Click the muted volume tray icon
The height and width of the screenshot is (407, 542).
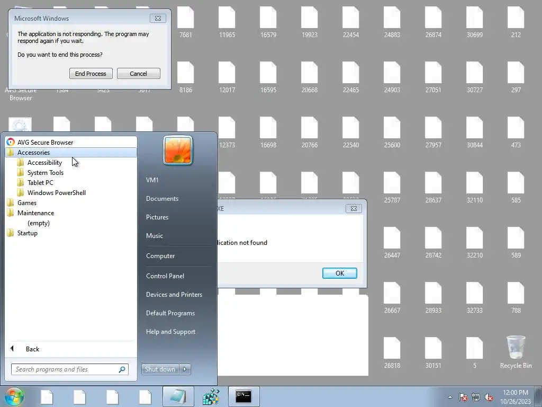coord(489,397)
